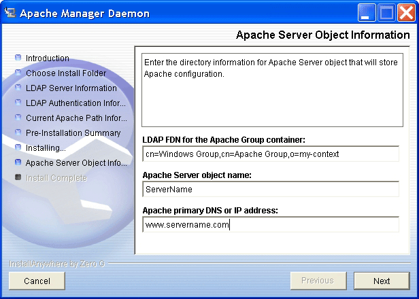Screen dimensions: 419x299
Task: Click the Installing... step bullet icon
Action: (18, 147)
